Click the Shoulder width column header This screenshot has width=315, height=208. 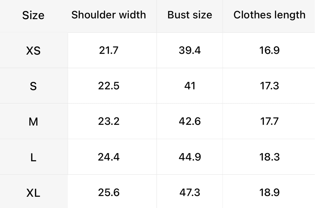[x=109, y=15]
